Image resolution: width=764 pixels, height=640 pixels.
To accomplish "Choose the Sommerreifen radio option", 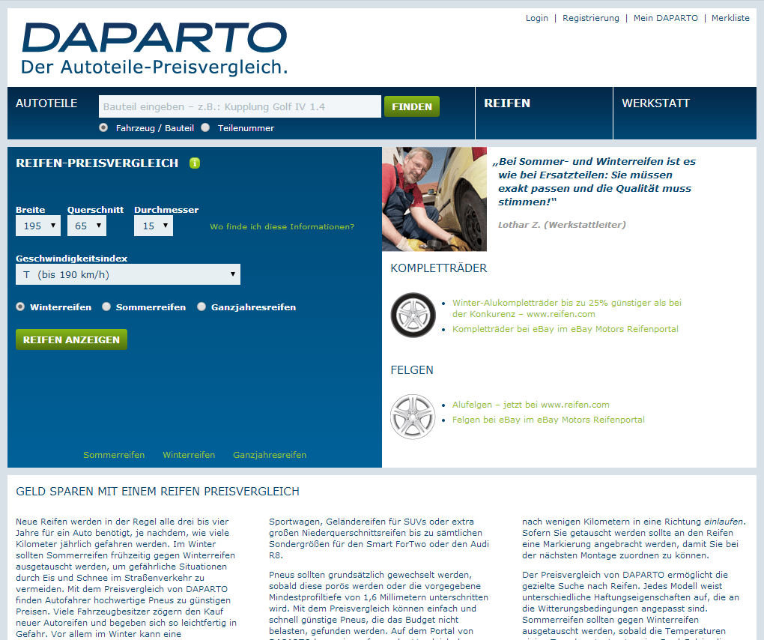I will (x=106, y=307).
